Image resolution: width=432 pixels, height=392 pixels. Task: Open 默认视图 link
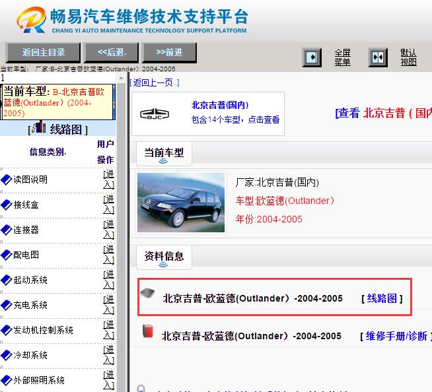point(408,57)
